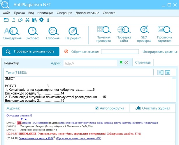Click the Обнаружено ошибок: 37% link

[x=124, y=134]
